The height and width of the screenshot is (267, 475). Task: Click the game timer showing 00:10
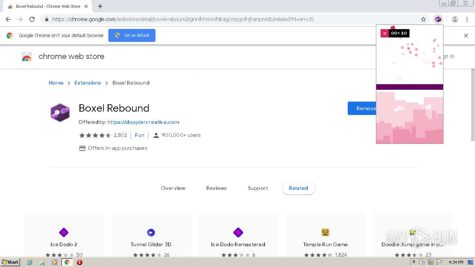point(399,33)
